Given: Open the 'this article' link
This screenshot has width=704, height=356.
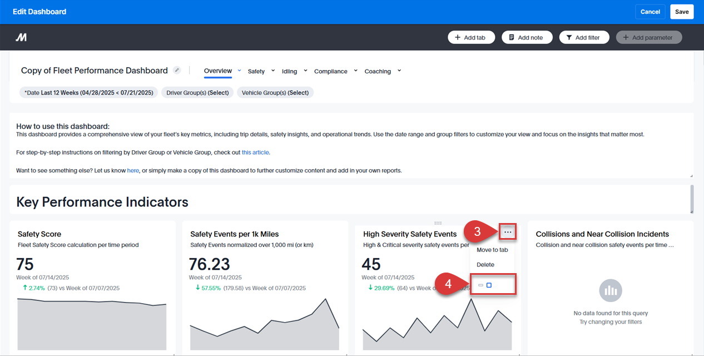Looking at the screenshot, I should pyautogui.click(x=255, y=152).
